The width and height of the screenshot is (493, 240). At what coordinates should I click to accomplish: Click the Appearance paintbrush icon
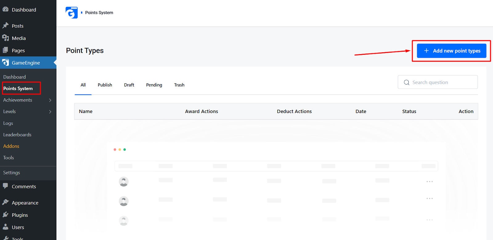pyautogui.click(x=6, y=202)
